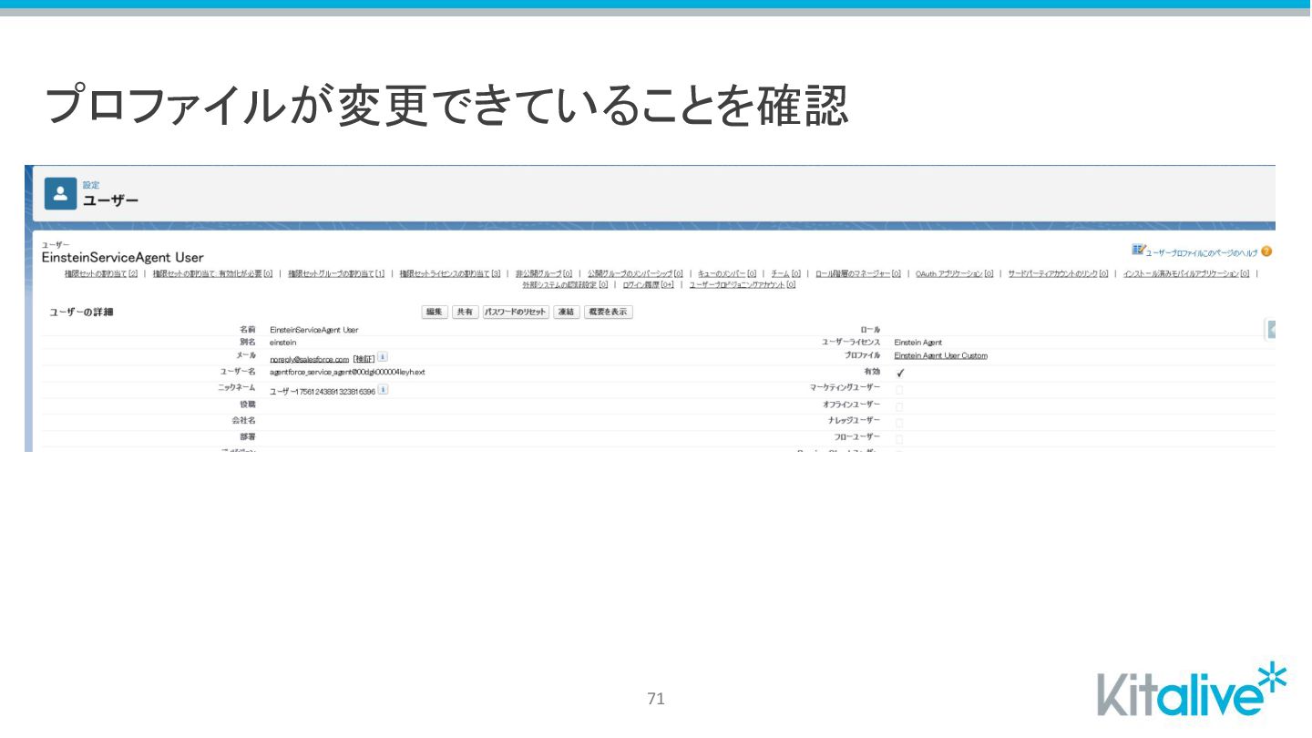Click the 概要を表示 button
The width and height of the screenshot is (1312, 738).
click(x=609, y=312)
